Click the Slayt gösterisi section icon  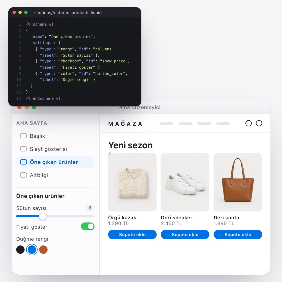point(23,149)
